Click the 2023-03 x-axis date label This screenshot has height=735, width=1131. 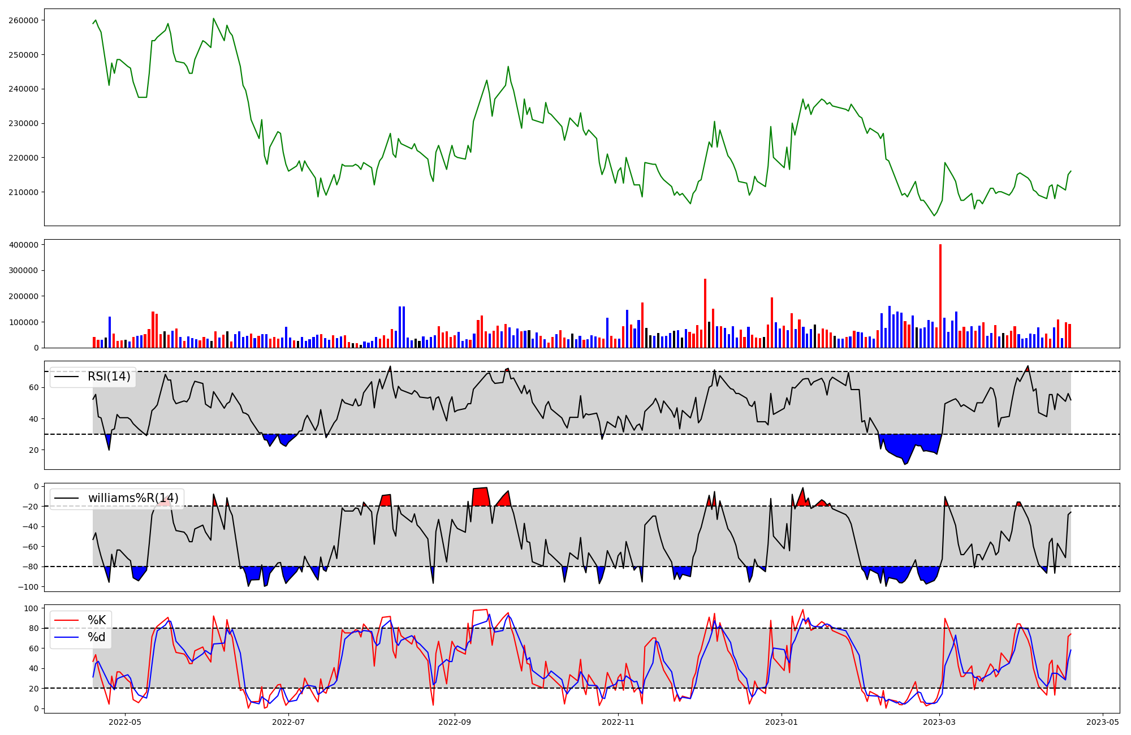[939, 722]
